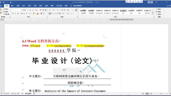Open the Design ribbon tab
The image size is (171, 96).
click(24, 6)
